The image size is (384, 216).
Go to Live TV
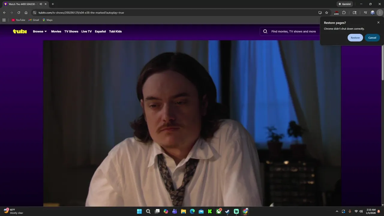pyautogui.click(x=86, y=31)
